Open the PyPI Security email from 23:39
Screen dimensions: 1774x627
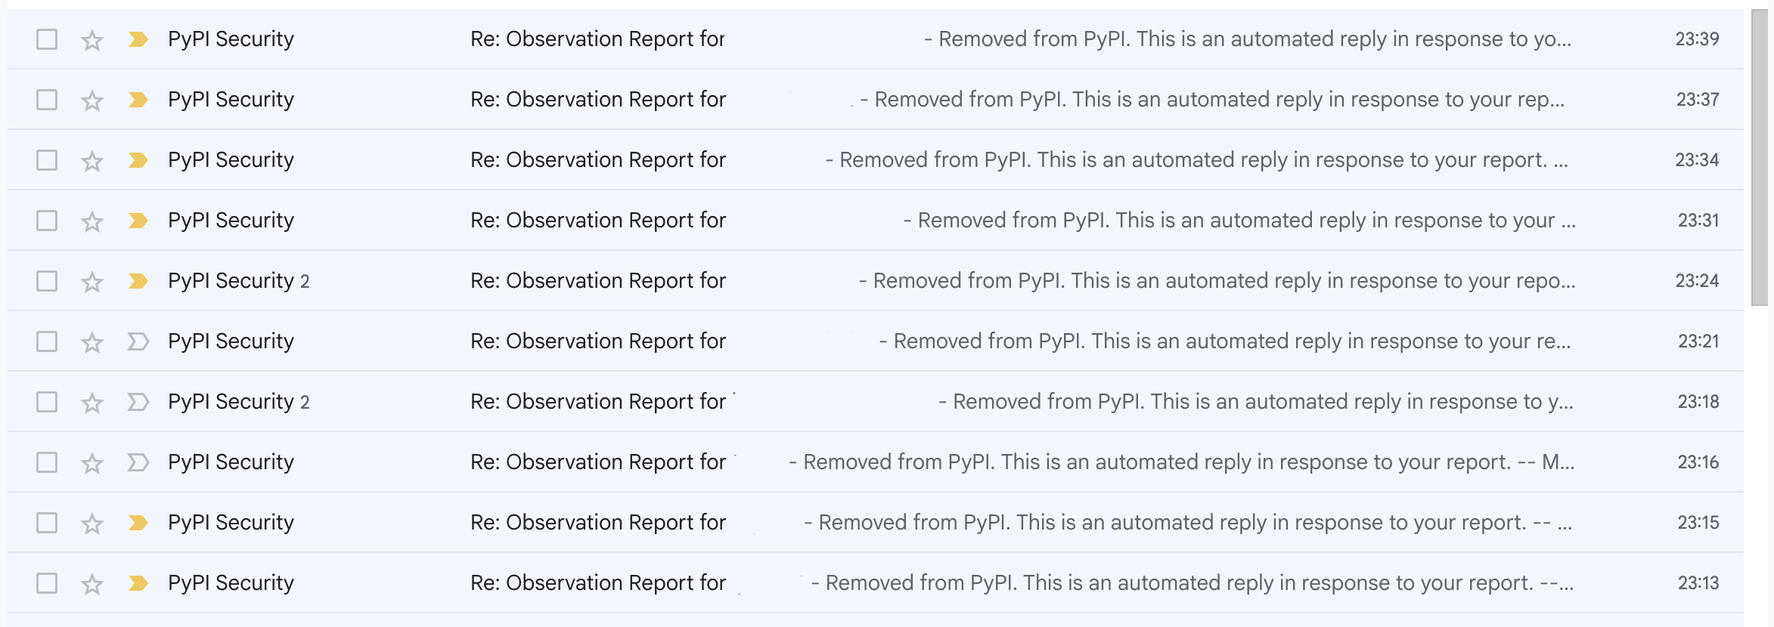(x=876, y=39)
